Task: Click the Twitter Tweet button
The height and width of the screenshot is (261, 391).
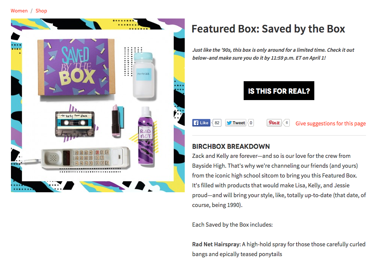Action: [235, 123]
